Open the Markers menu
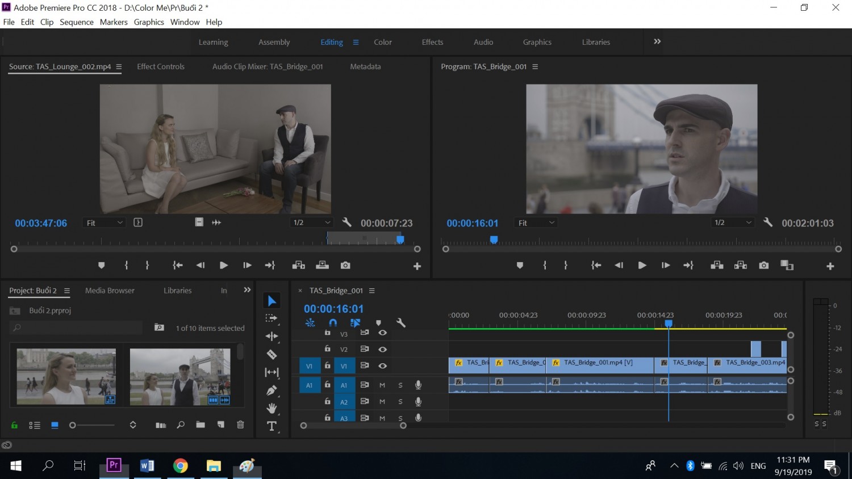Viewport: 852px width, 479px height. [x=114, y=22]
